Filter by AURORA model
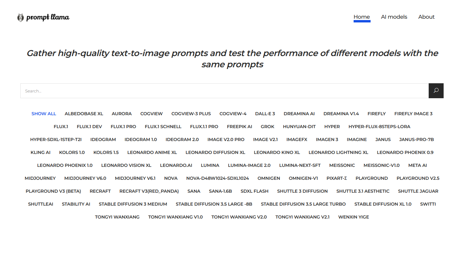464x261 pixels. point(122,114)
